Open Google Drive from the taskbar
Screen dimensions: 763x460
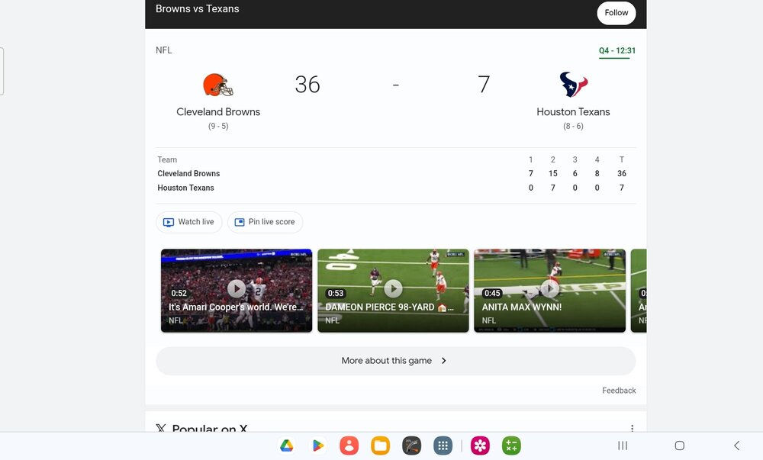[x=287, y=446]
